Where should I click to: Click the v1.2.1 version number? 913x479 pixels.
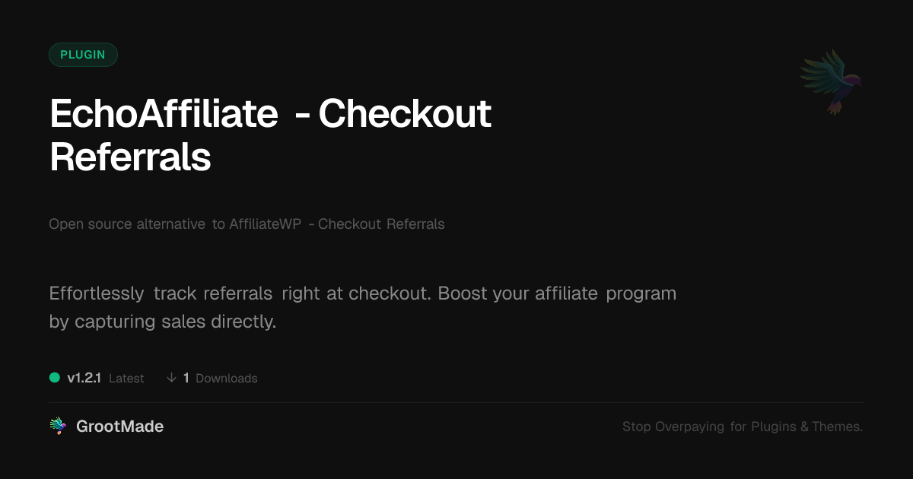84,378
